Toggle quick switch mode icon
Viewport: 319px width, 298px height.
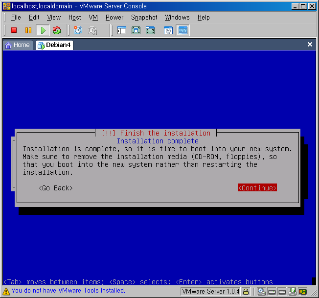(x=150, y=30)
